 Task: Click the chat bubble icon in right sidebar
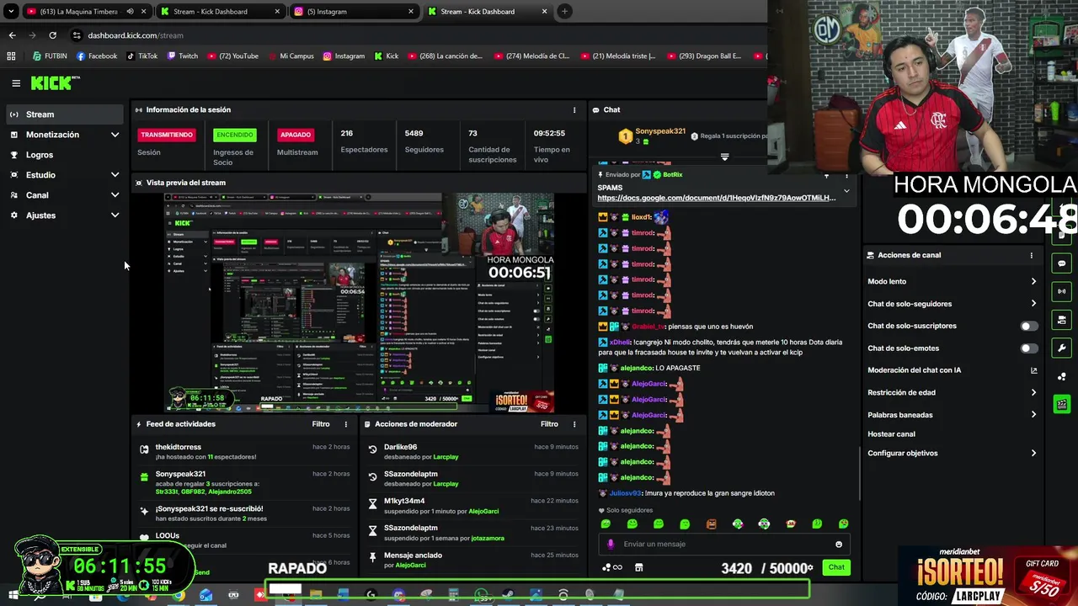pos(1062,263)
